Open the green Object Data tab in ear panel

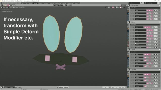(128, 40)
